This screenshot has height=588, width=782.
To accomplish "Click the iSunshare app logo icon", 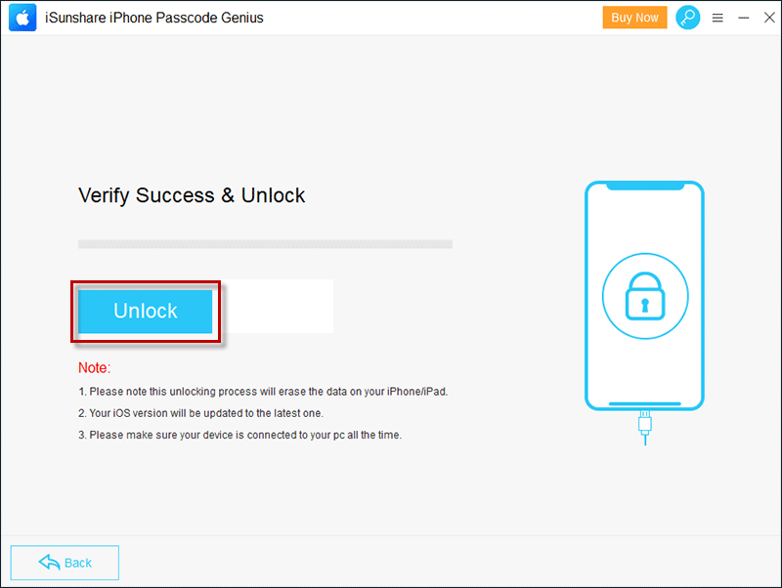I will 22,18.
